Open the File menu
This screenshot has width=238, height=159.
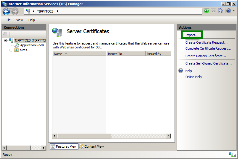pos(8,20)
